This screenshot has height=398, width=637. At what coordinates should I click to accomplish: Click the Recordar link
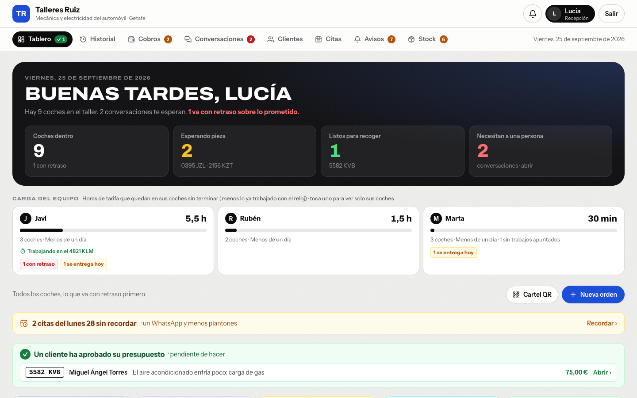[x=602, y=323]
